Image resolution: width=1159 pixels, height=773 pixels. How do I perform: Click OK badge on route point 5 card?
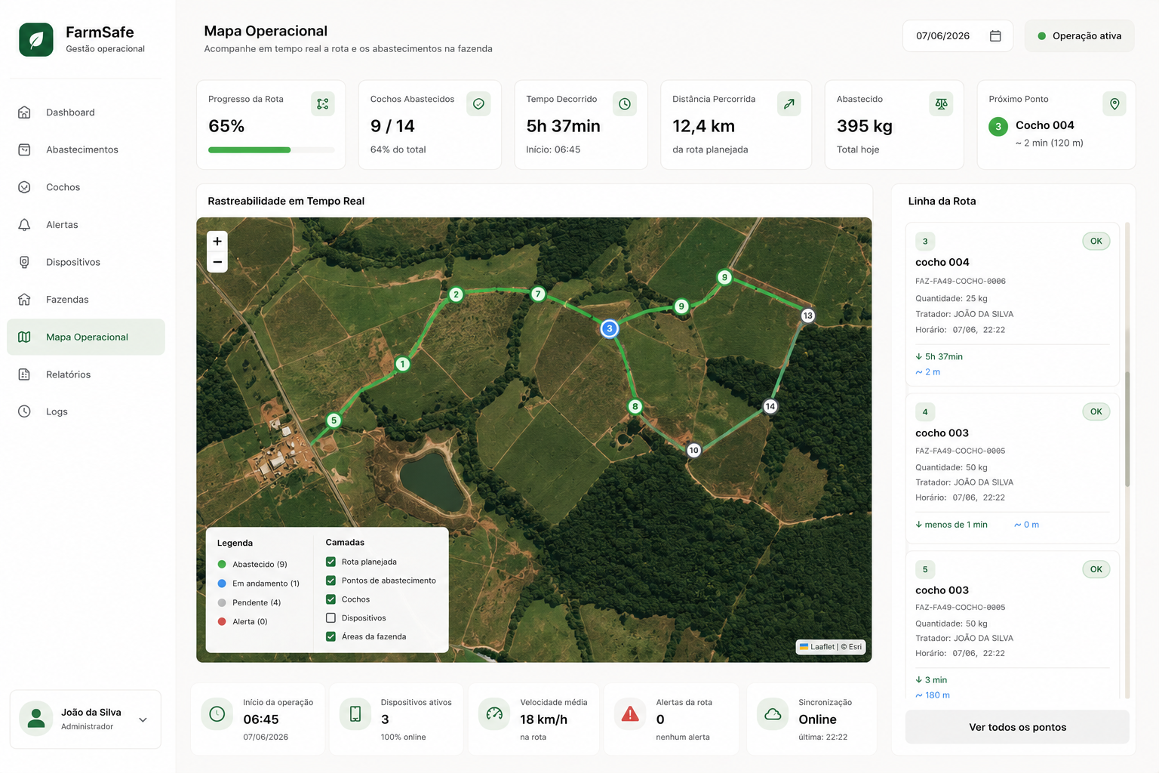[1096, 569]
